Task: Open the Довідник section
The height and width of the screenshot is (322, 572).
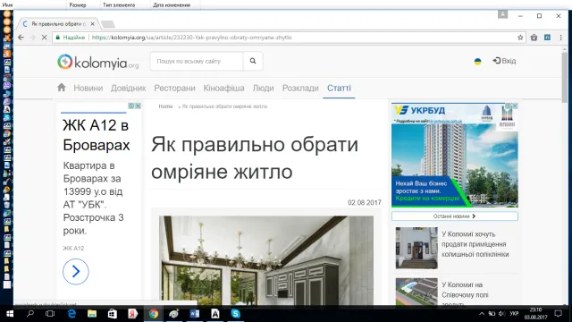Action: pyautogui.click(x=129, y=88)
